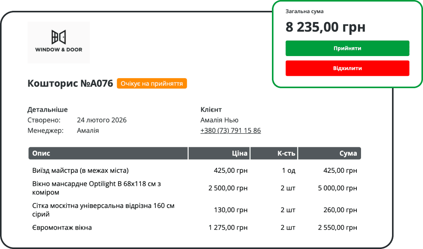
Task: Click the creation date 24 лютого 2026
Action: pyautogui.click(x=101, y=120)
